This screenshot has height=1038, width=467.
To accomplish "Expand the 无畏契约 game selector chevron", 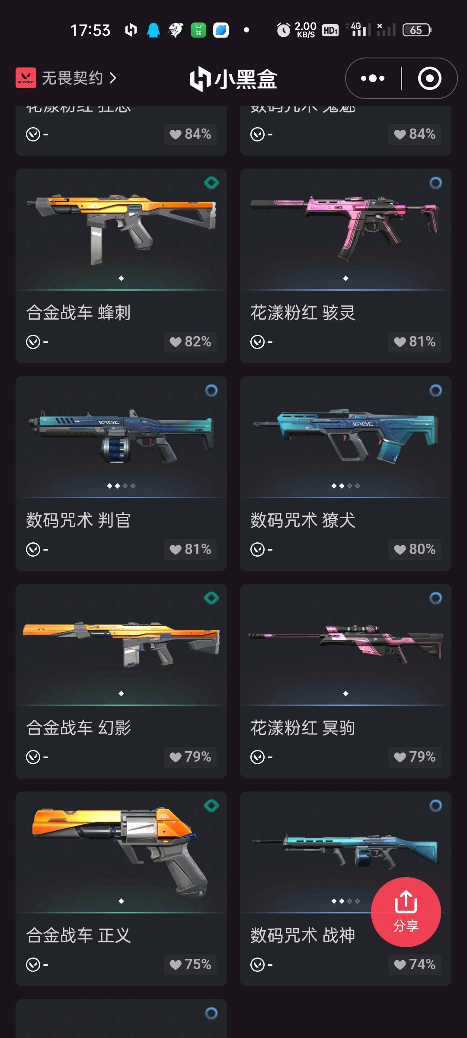I will (113, 78).
